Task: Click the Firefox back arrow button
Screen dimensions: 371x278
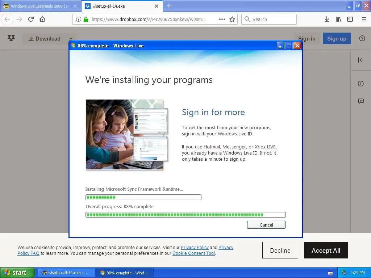Action: 7,19
